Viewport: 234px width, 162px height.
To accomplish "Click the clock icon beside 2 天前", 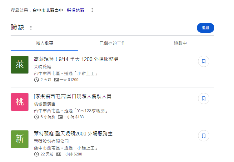I will coord(37,80).
